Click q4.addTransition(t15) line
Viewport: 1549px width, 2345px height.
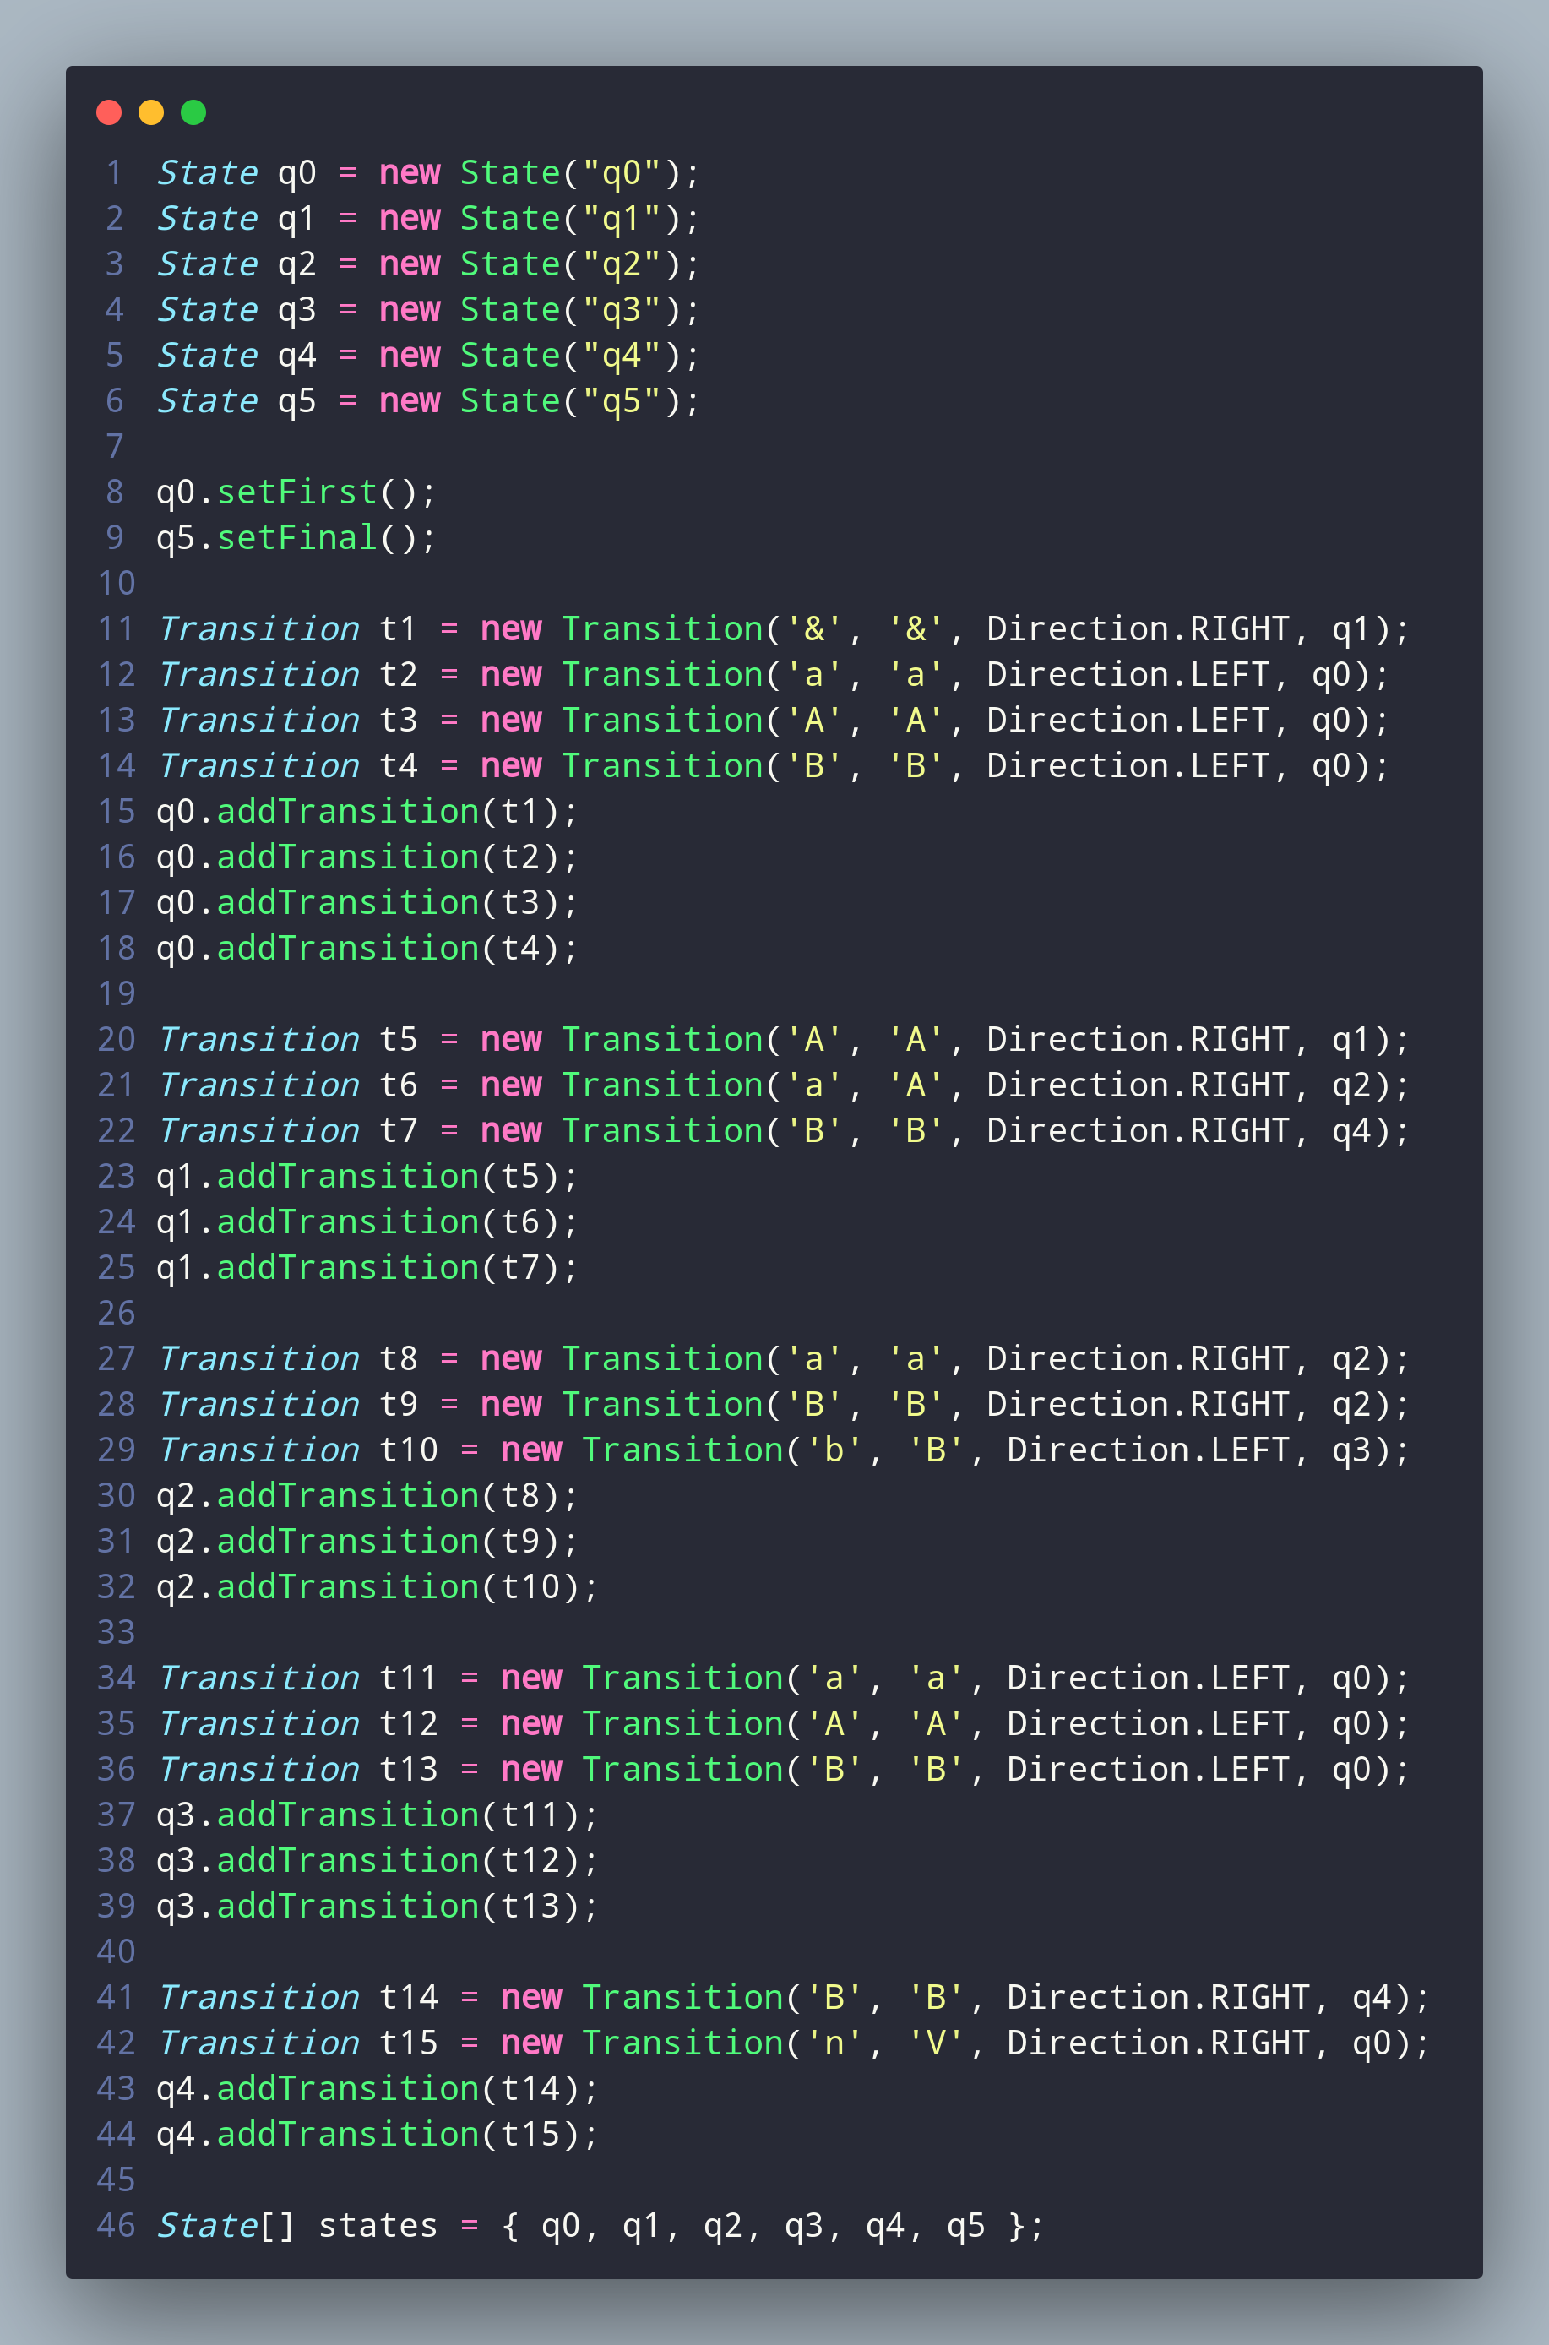coord(378,2135)
